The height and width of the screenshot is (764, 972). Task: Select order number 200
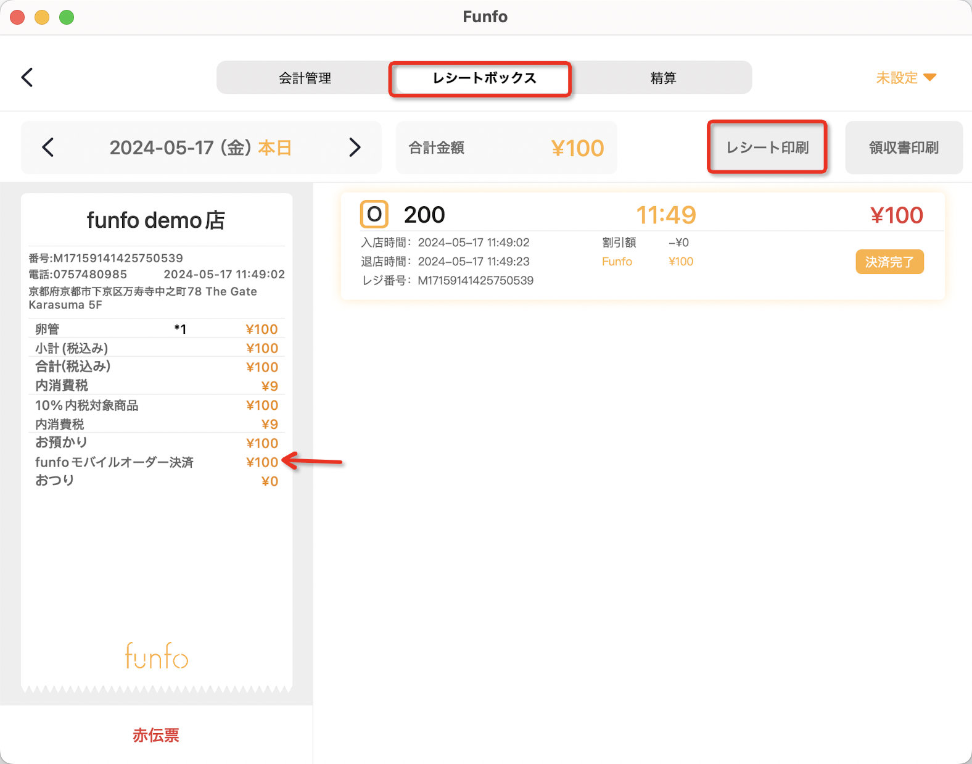click(424, 215)
